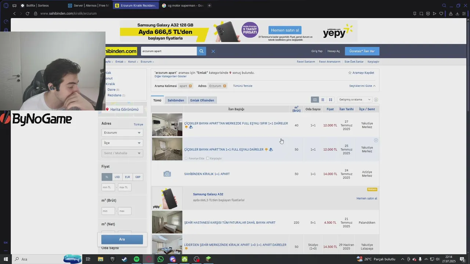Image resolution: width=470 pixels, height=264 pixels.
Task: Click the min TL price field
Action: tap(108, 187)
